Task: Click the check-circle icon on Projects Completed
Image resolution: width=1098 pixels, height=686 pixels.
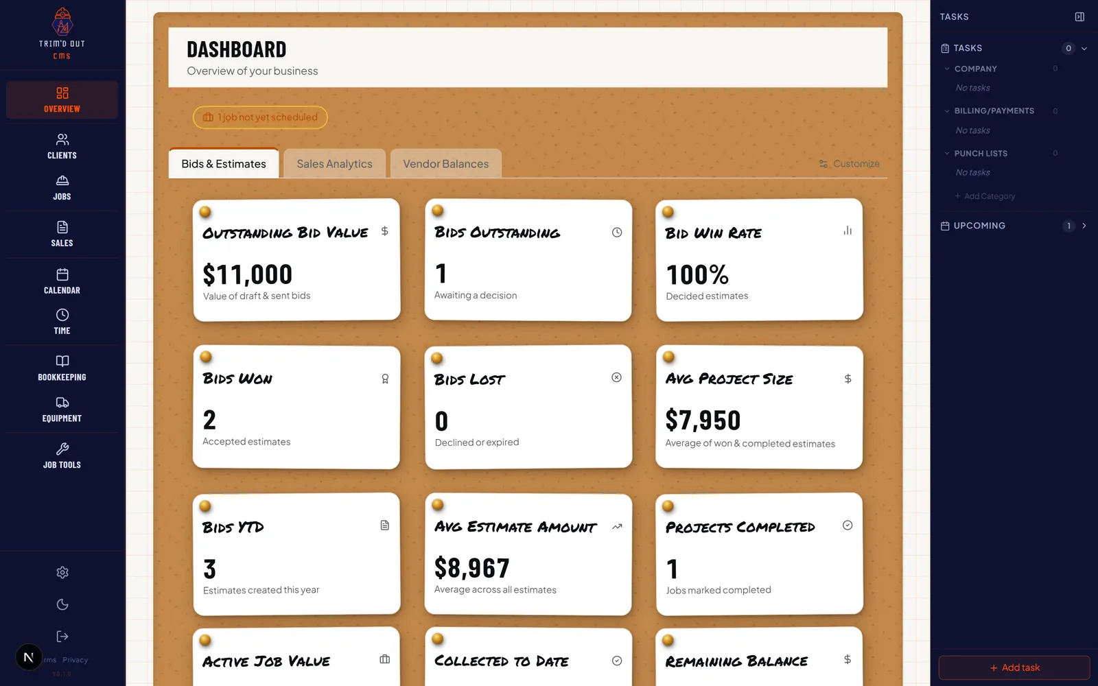Action: pos(848,525)
